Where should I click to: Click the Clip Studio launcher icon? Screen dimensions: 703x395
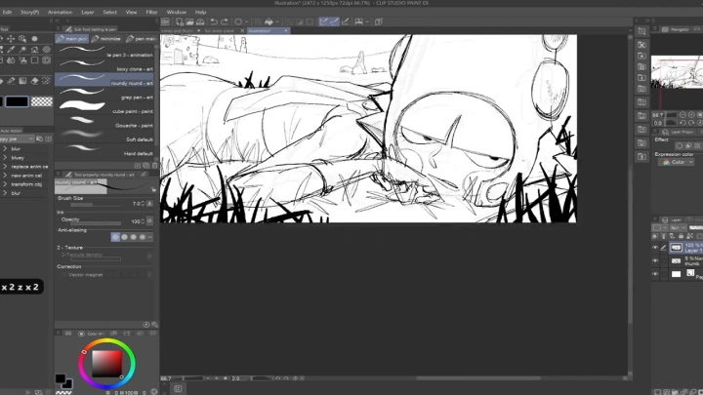click(165, 21)
